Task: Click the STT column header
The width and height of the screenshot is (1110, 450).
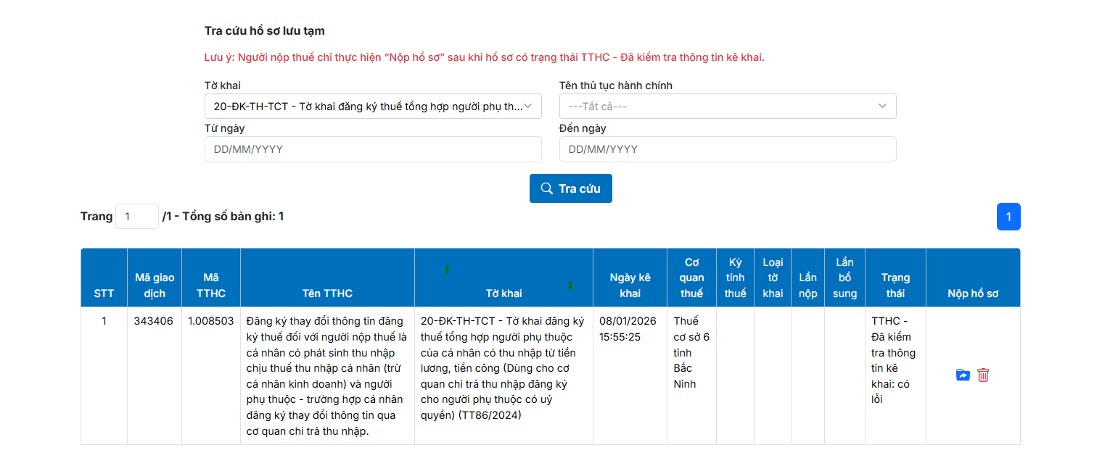Action: 104,293
